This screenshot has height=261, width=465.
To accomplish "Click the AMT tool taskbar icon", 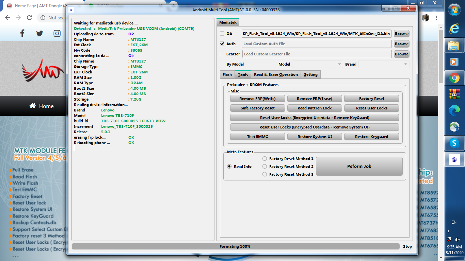I will pos(454,160).
